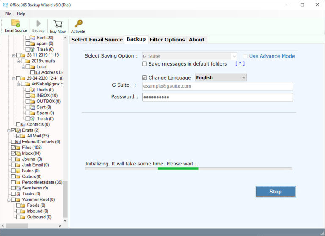
Task: Click the Email Source toolbar icon
Action: tap(16, 23)
